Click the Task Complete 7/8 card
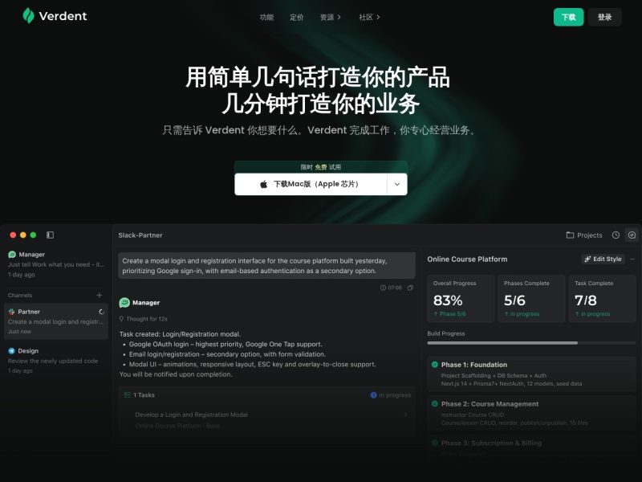This screenshot has height=482, width=642. 603,298
